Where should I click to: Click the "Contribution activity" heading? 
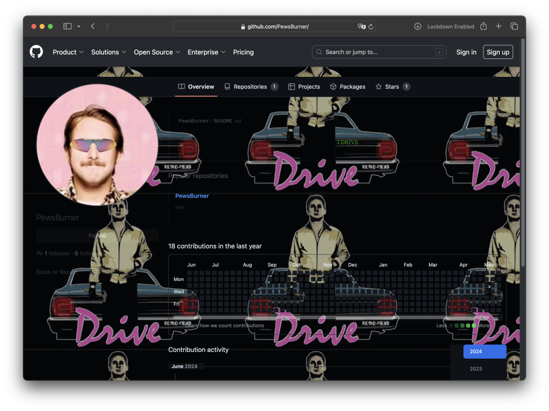coord(198,349)
